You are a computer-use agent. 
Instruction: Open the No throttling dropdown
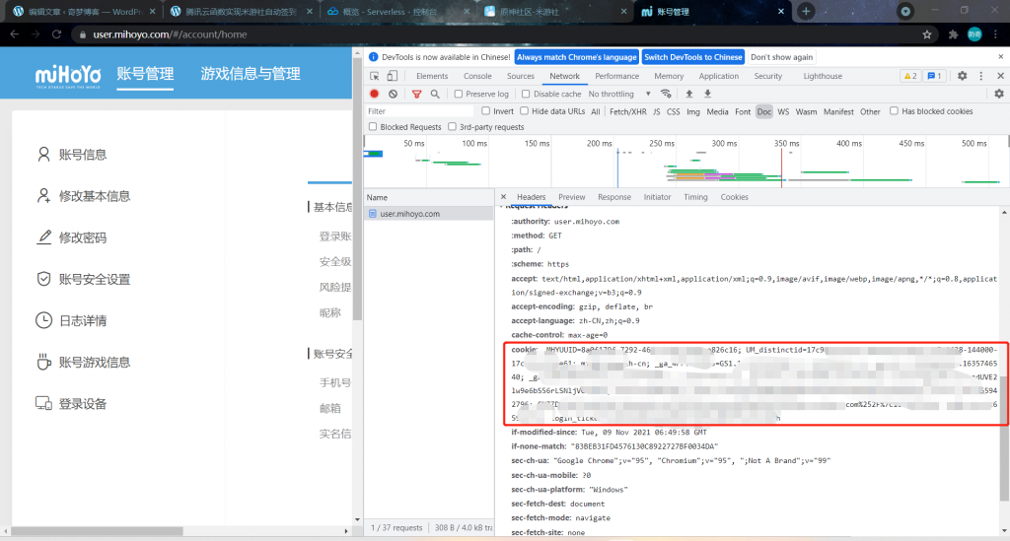[619, 94]
